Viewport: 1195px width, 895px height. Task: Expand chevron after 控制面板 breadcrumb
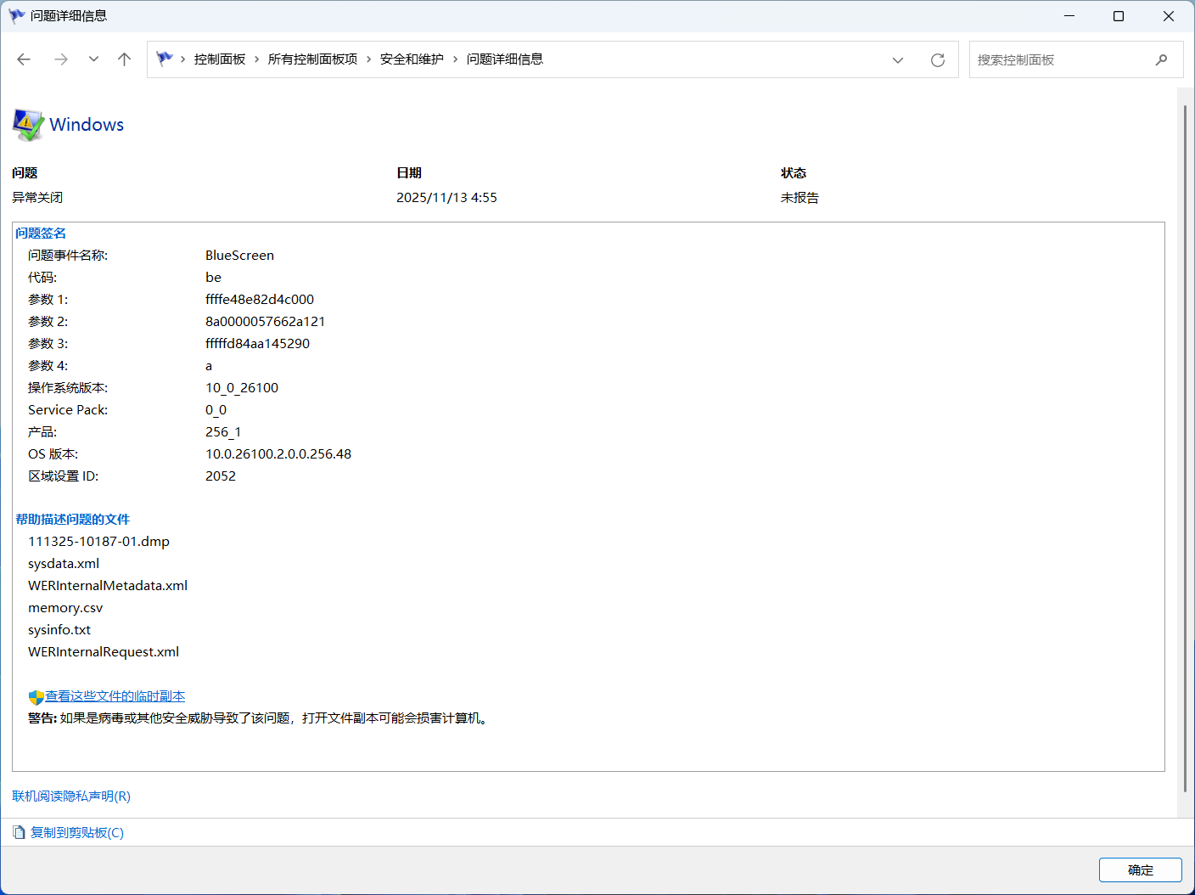point(257,59)
